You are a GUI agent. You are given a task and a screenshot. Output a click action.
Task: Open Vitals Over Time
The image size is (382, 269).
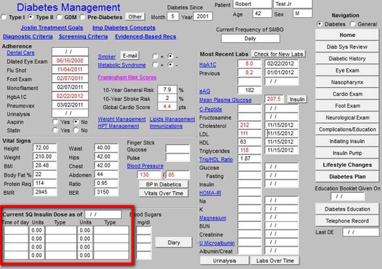pos(163,194)
